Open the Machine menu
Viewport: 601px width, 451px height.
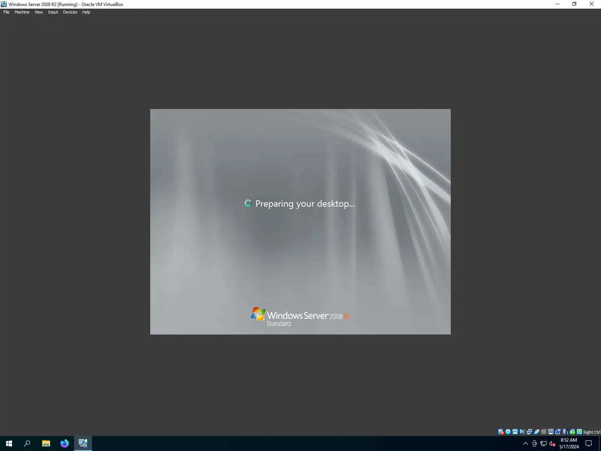22,12
